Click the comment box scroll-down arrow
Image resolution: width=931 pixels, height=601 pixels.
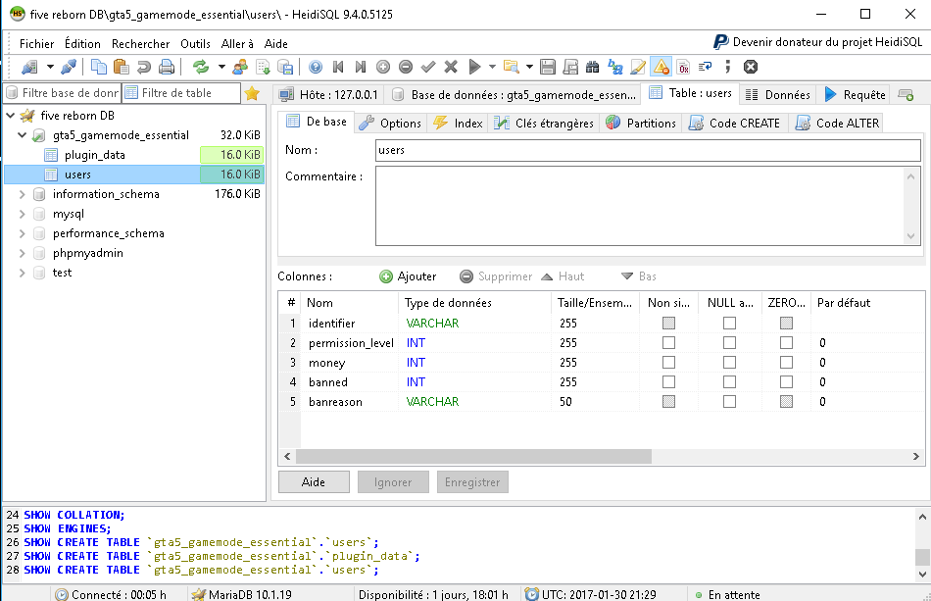click(910, 236)
